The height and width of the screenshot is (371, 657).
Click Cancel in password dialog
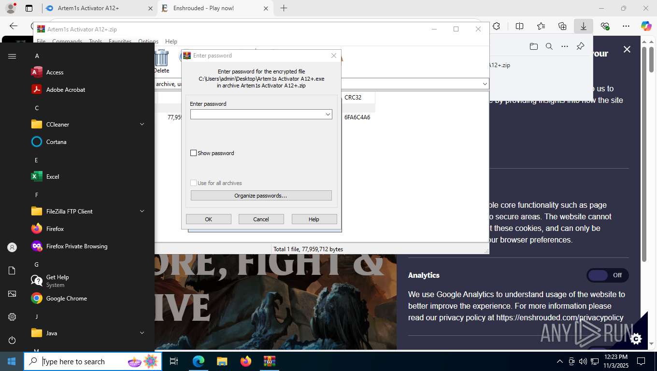click(261, 219)
